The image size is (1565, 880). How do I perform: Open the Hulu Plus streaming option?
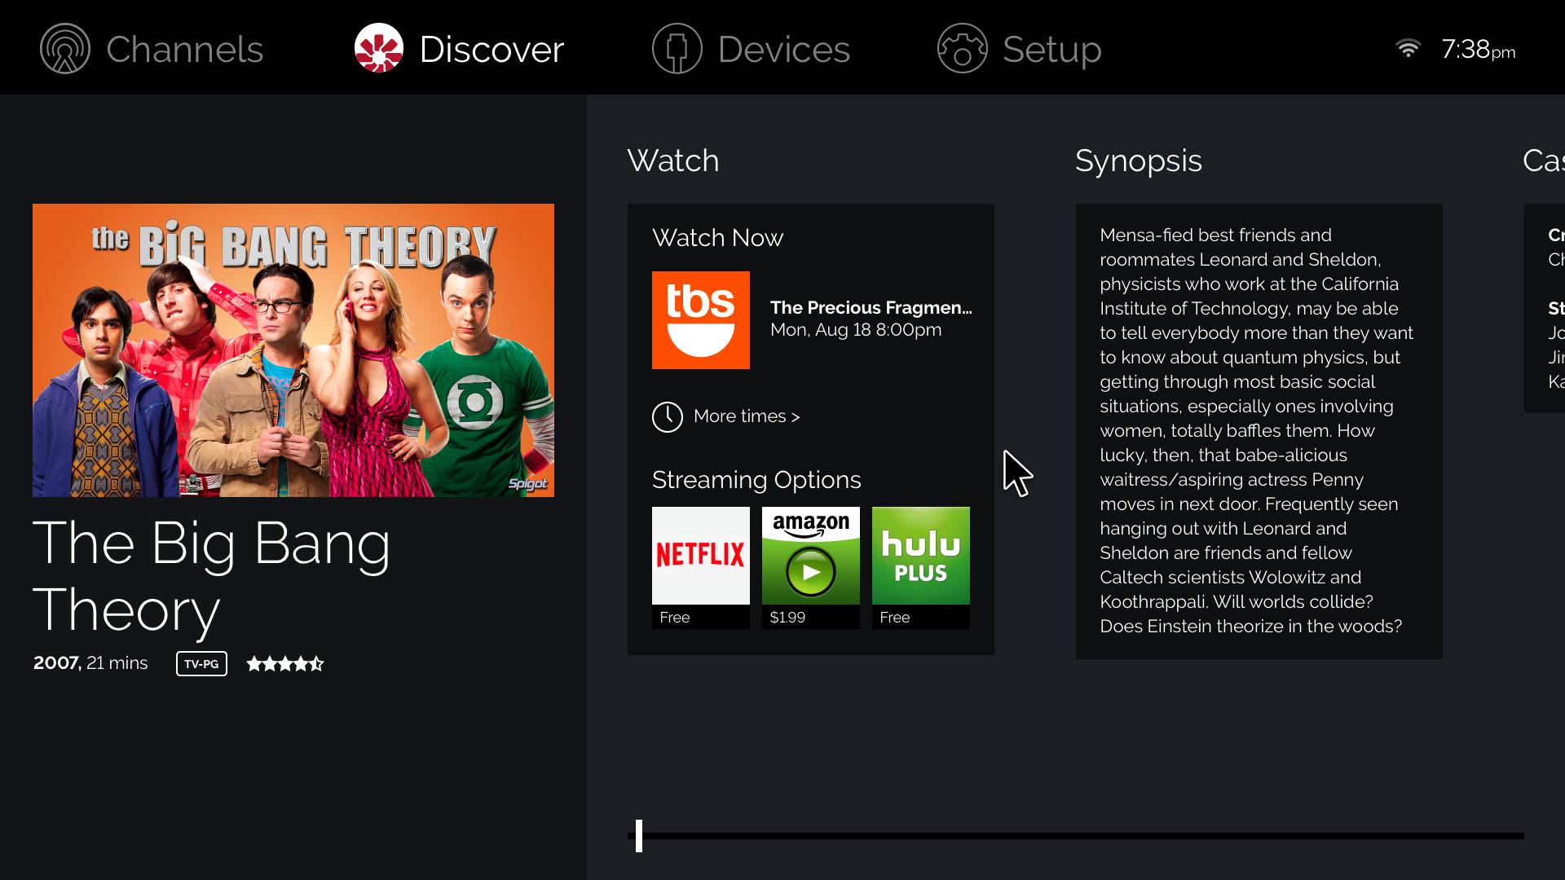click(x=921, y=567)
